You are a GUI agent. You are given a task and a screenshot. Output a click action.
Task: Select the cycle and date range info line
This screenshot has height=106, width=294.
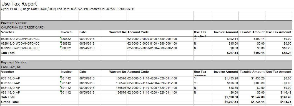coord(68,9)
